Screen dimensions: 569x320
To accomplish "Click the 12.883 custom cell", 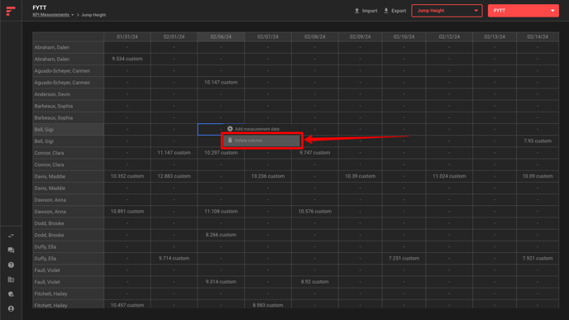I will [174, 176].
